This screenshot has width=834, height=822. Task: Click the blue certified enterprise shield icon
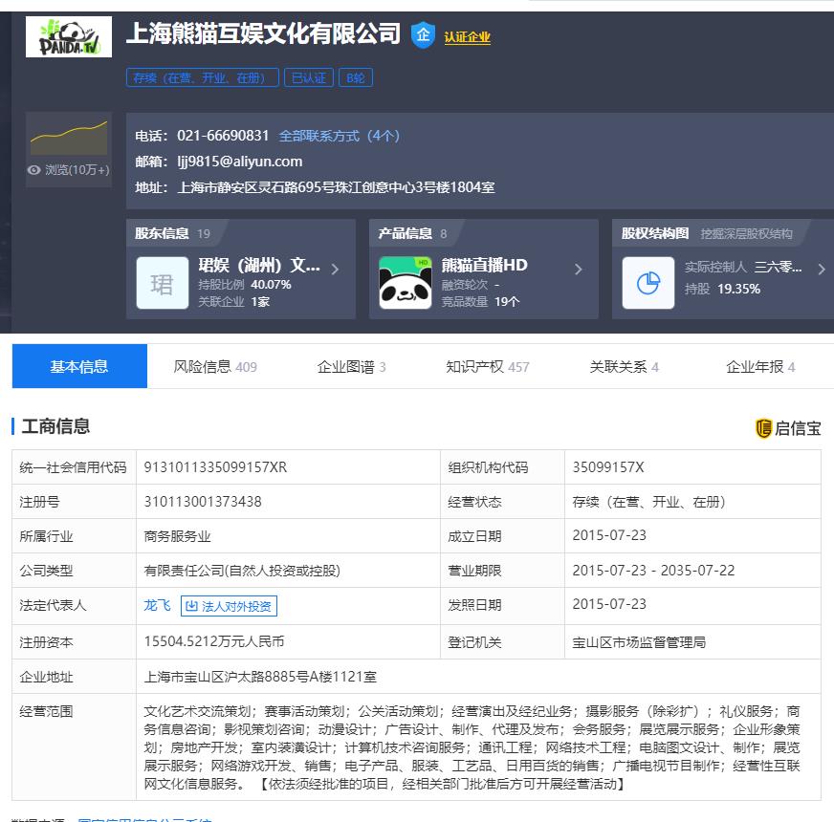click(x=423, y=35)
